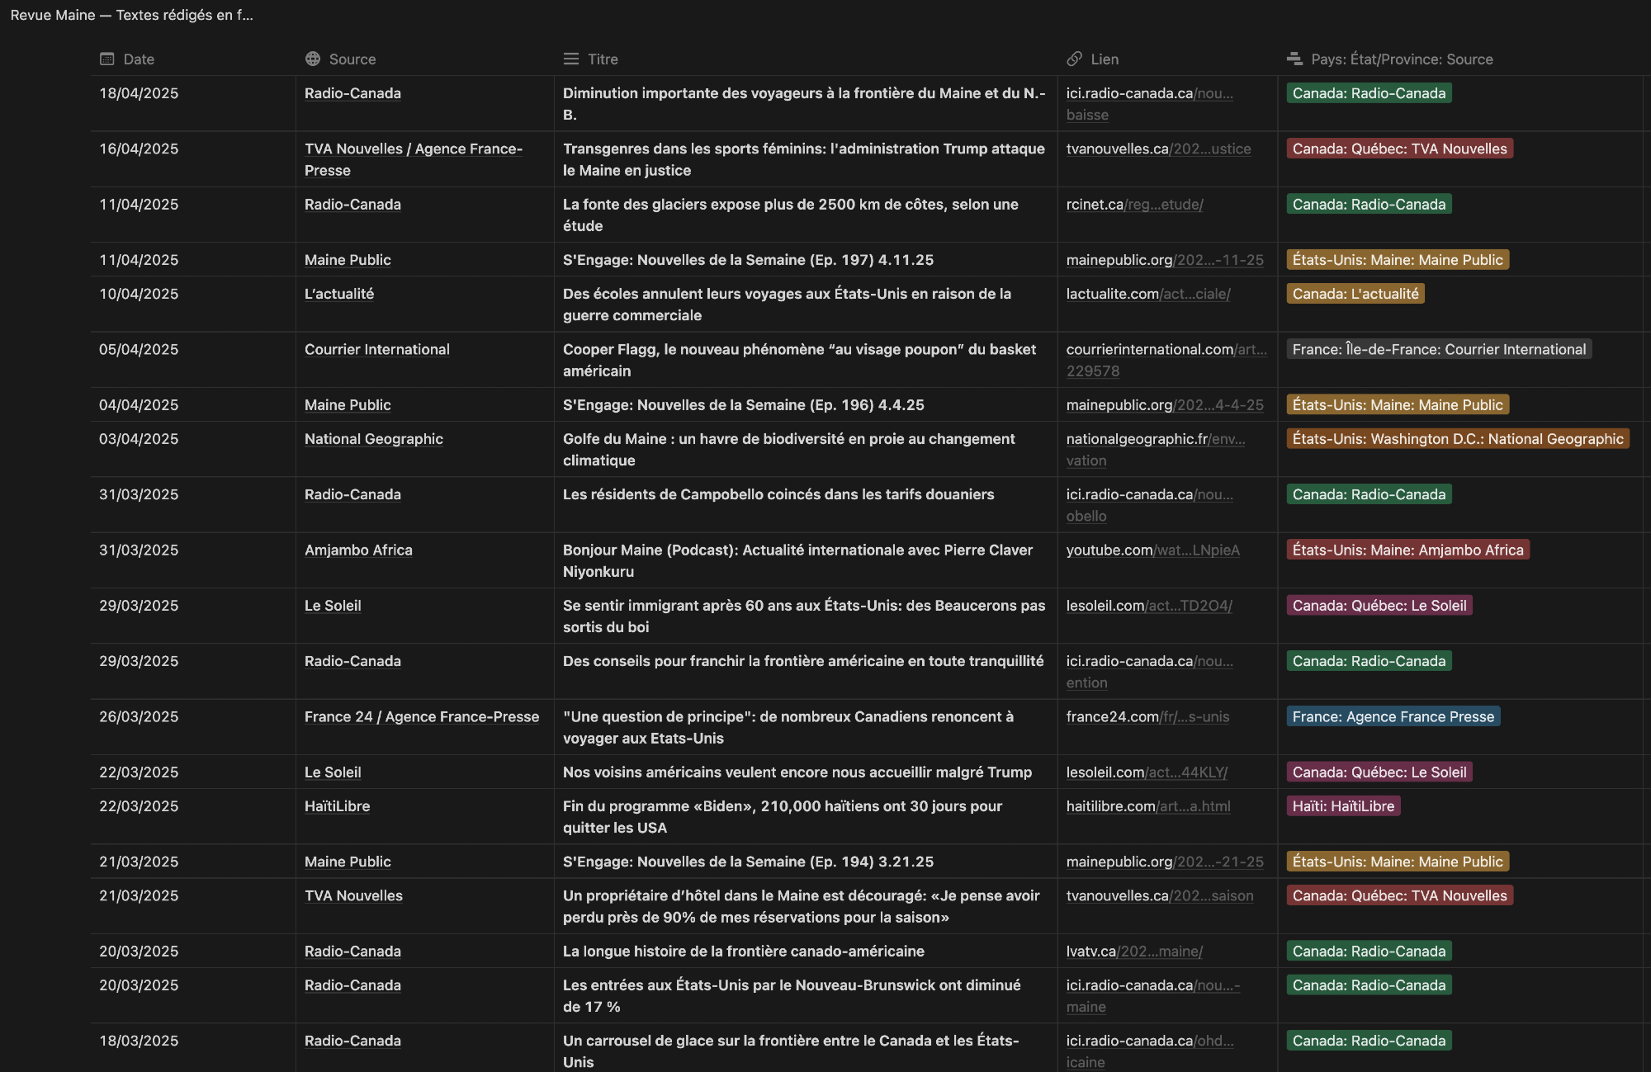Select the blue France: Agence France Presse tag
The width and height of the screenshot is (1651, 1072).
1393,716
